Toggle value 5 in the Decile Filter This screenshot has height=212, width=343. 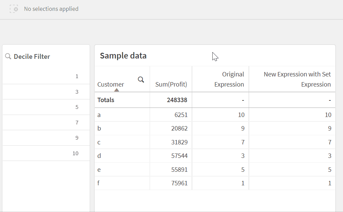[x=46, y=107]
